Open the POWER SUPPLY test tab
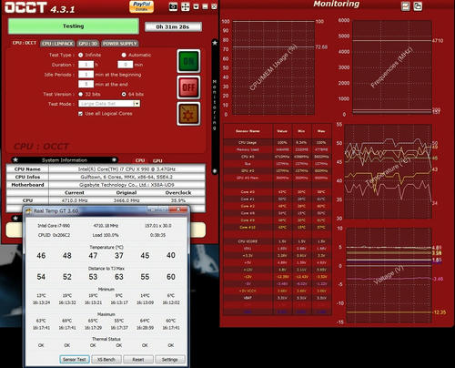 click(x=120, y=44)
